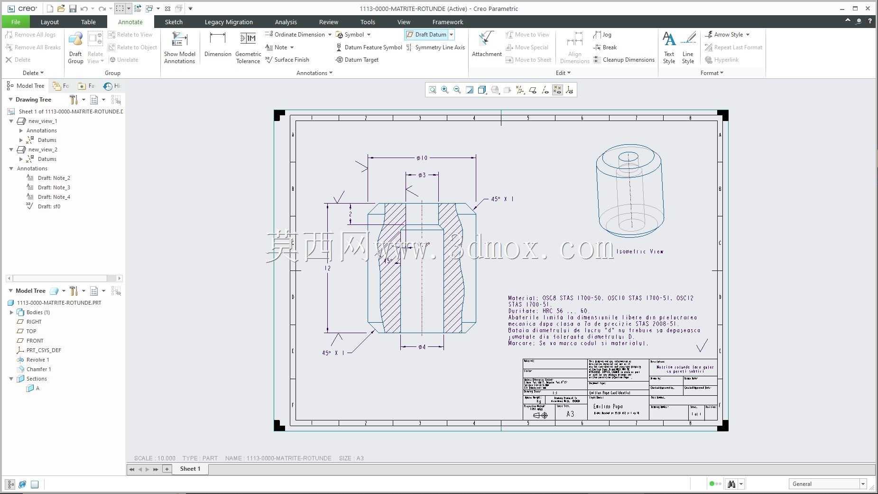Image resolution: width=878 pixels, height=494 pixels.
Task: Open the Analysis ribbon tab
Action: tap(286, 22)
